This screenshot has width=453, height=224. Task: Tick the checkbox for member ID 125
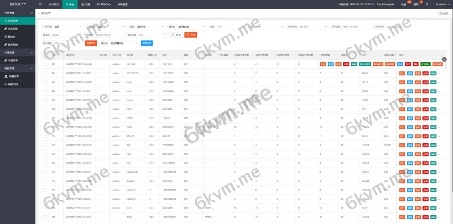coord(45,64)
